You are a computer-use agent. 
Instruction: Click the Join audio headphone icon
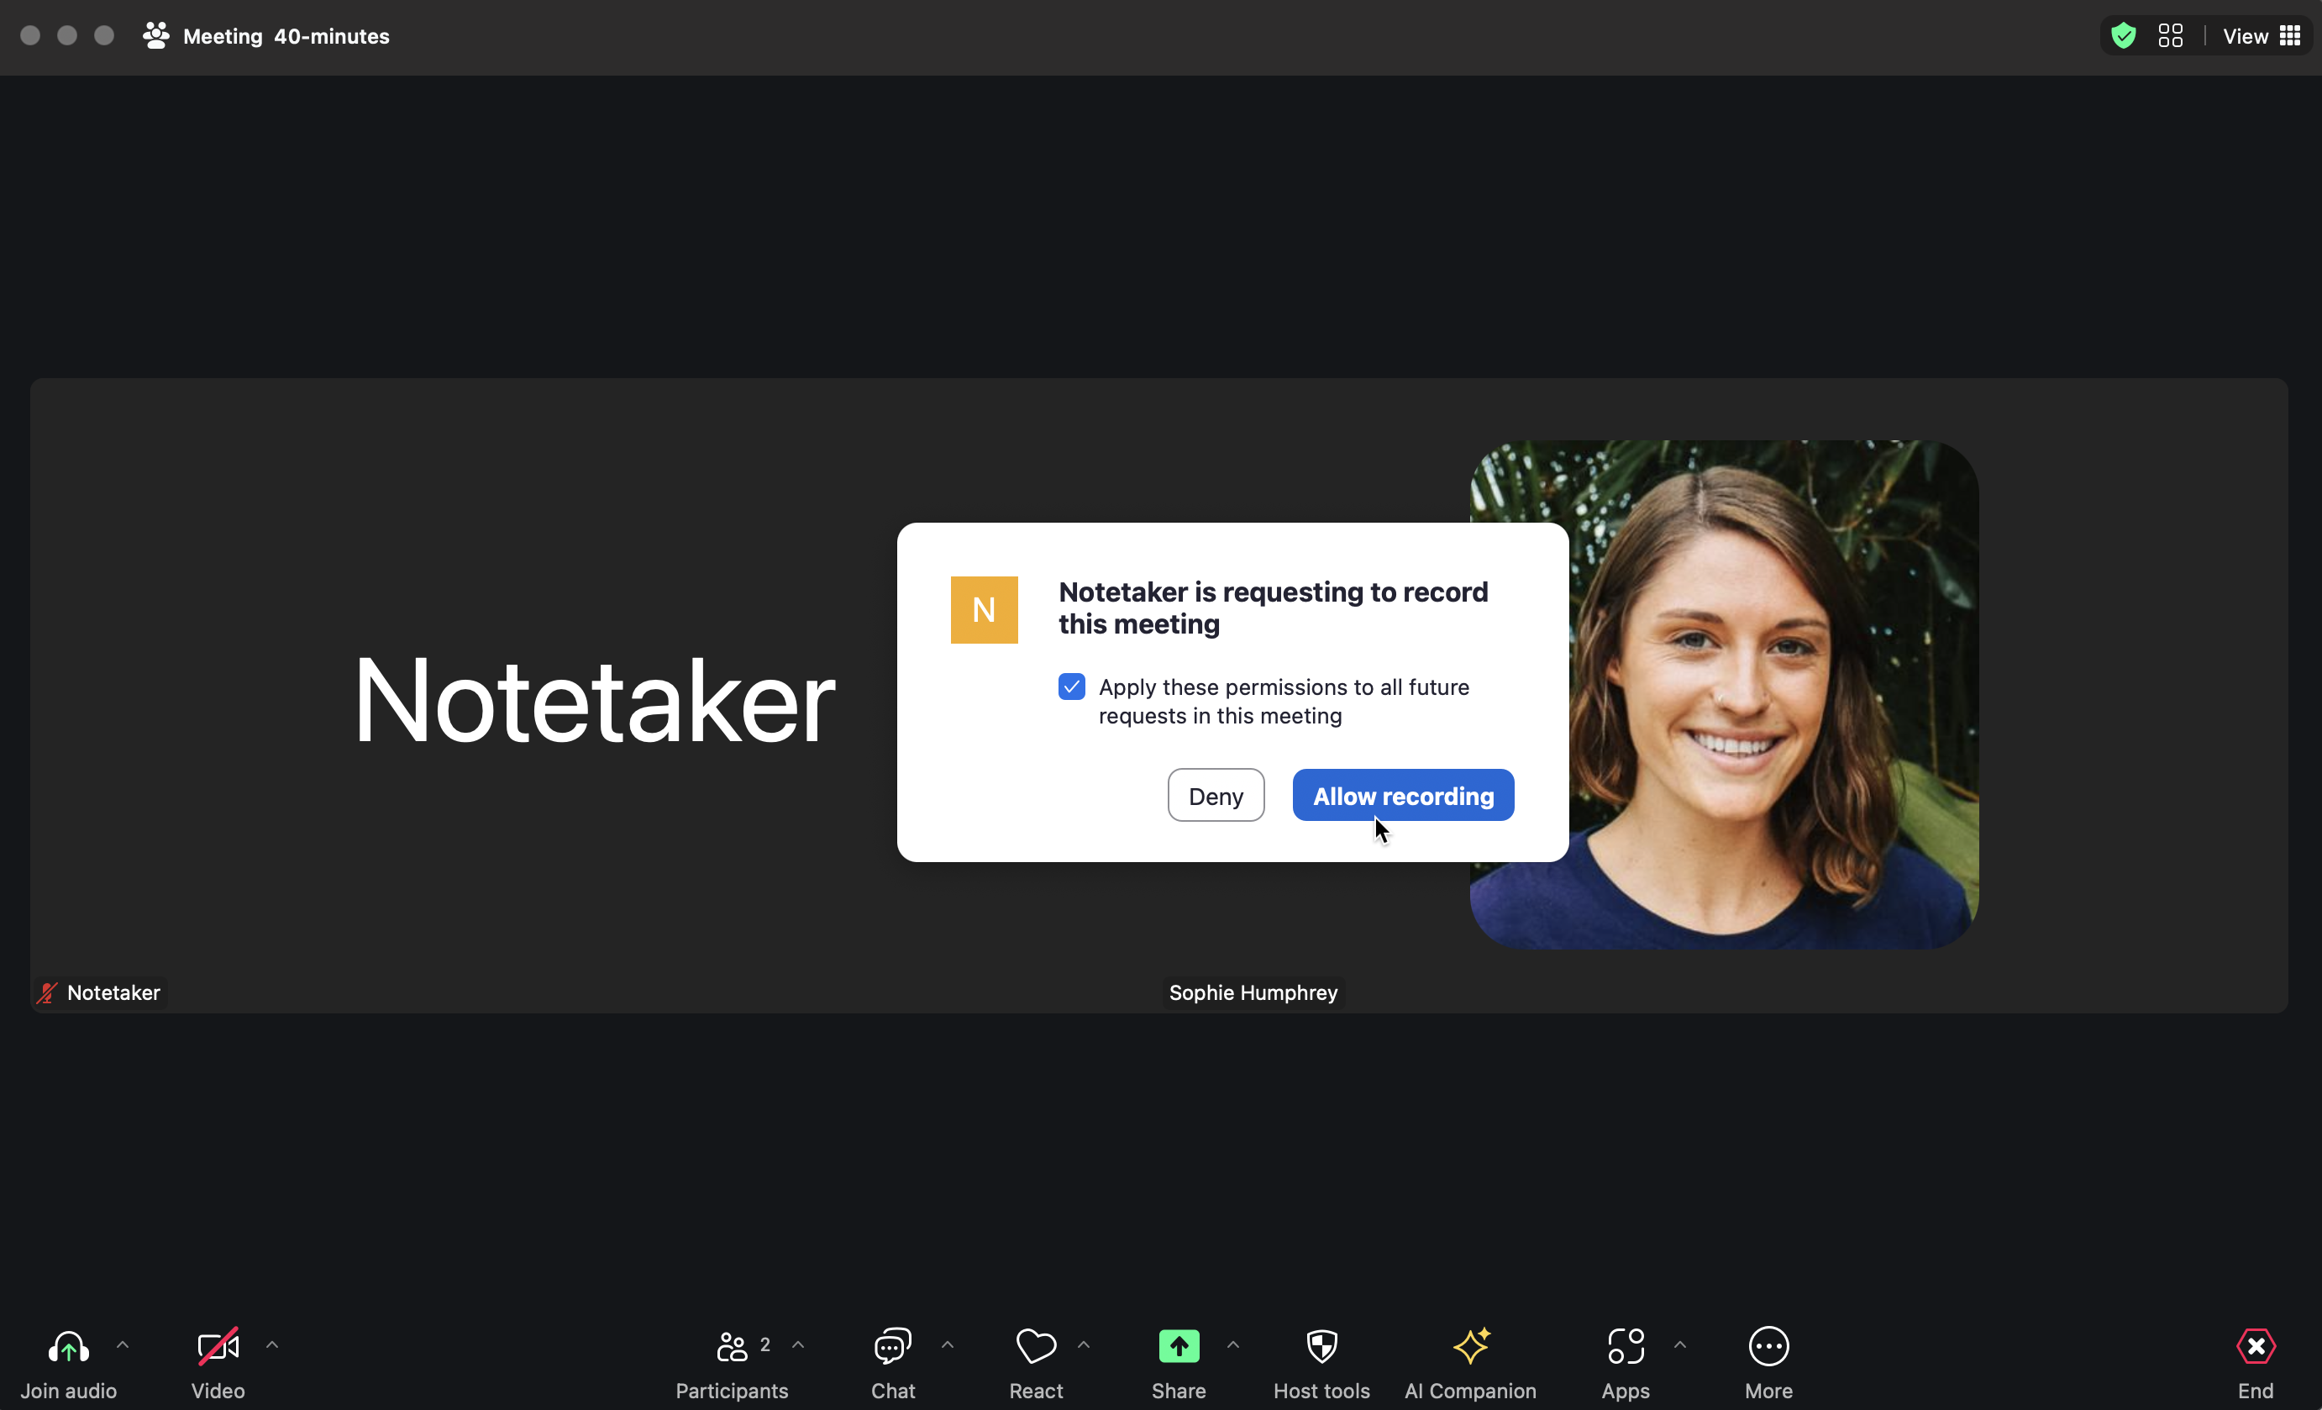point(68,1346)
